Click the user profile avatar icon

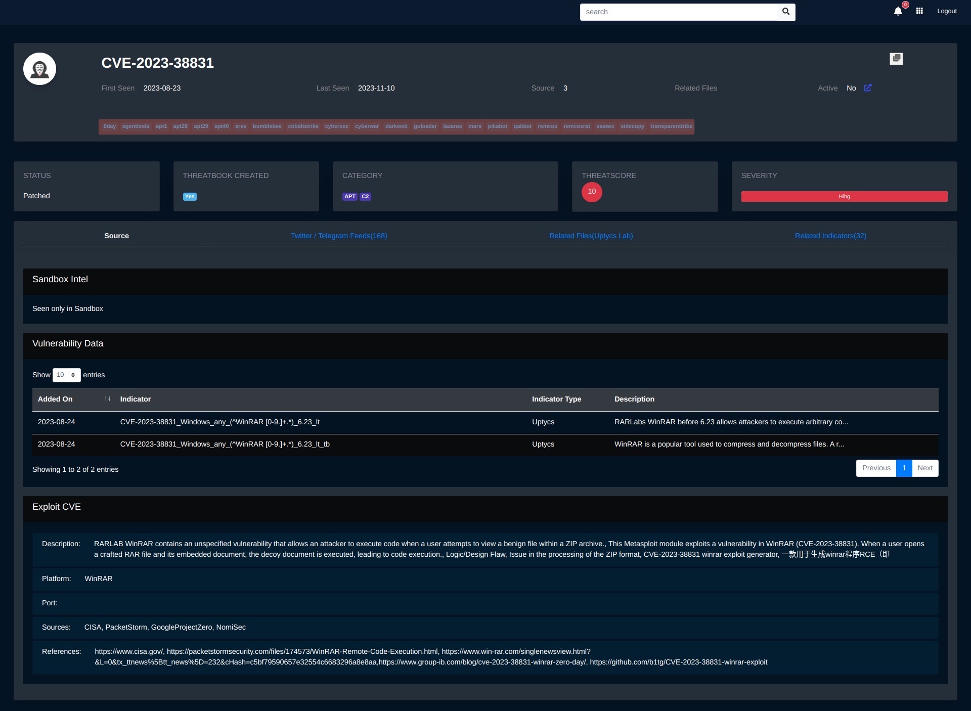pyautogui.click(x=39, y=69)
